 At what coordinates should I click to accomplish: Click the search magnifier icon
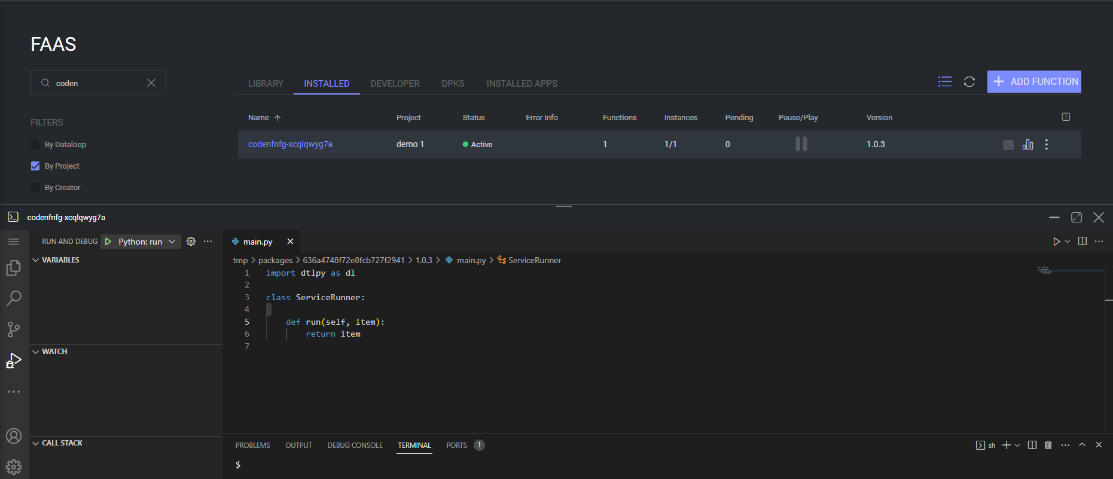(45, 83)
